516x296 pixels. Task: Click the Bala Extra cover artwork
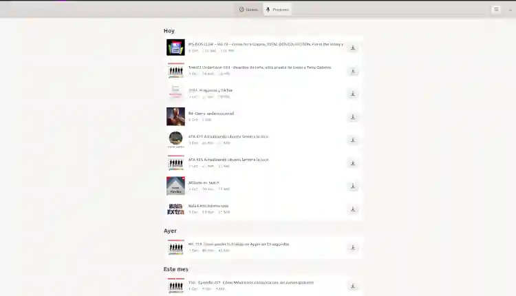click(x=175, y=209)
